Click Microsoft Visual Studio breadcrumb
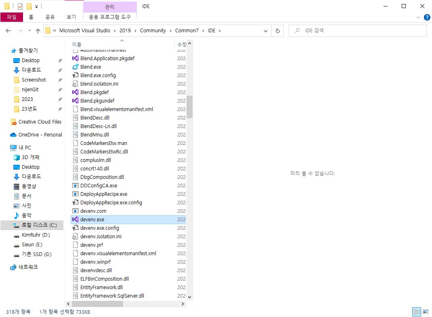Screen dimensions: 432x317 pyautogui.click(x=84, y=31)
